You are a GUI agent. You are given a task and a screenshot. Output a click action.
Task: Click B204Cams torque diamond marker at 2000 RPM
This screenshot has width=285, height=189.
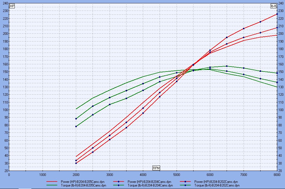(x=76, y=119)
